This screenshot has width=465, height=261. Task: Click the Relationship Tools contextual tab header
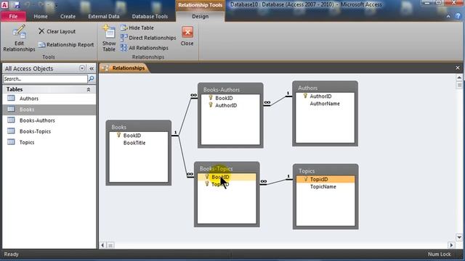tap(201, 5)
